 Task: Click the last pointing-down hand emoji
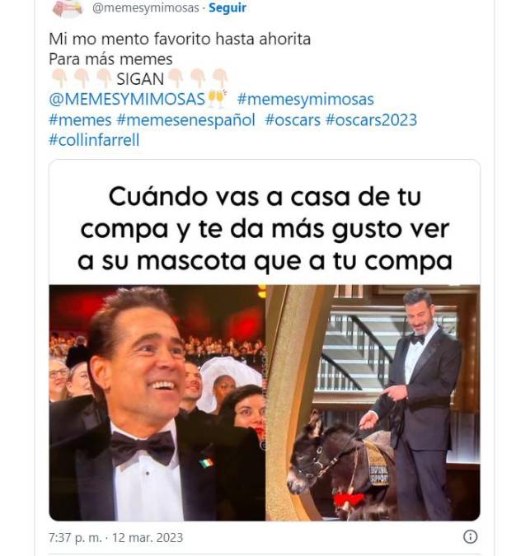click(220, 79)
